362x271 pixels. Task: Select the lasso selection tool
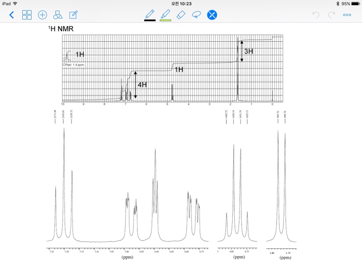(196, 14)
